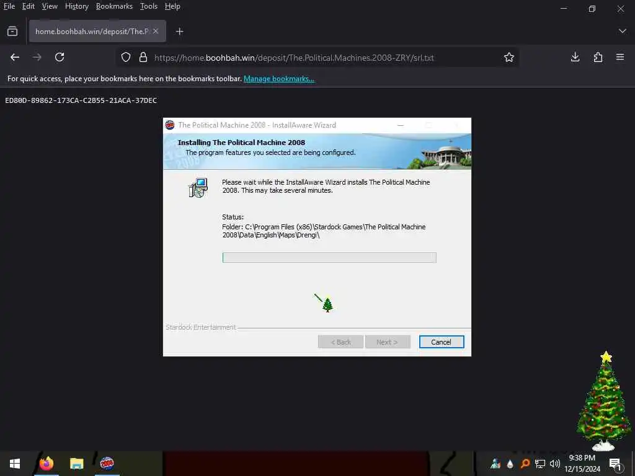Click the Status folder path text
Image resolution: width=635 pixels, height=476 pixels.
click(x=324, y=231)
